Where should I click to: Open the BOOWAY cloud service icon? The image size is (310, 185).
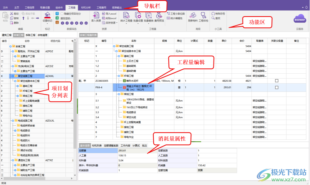click(300, 19)
